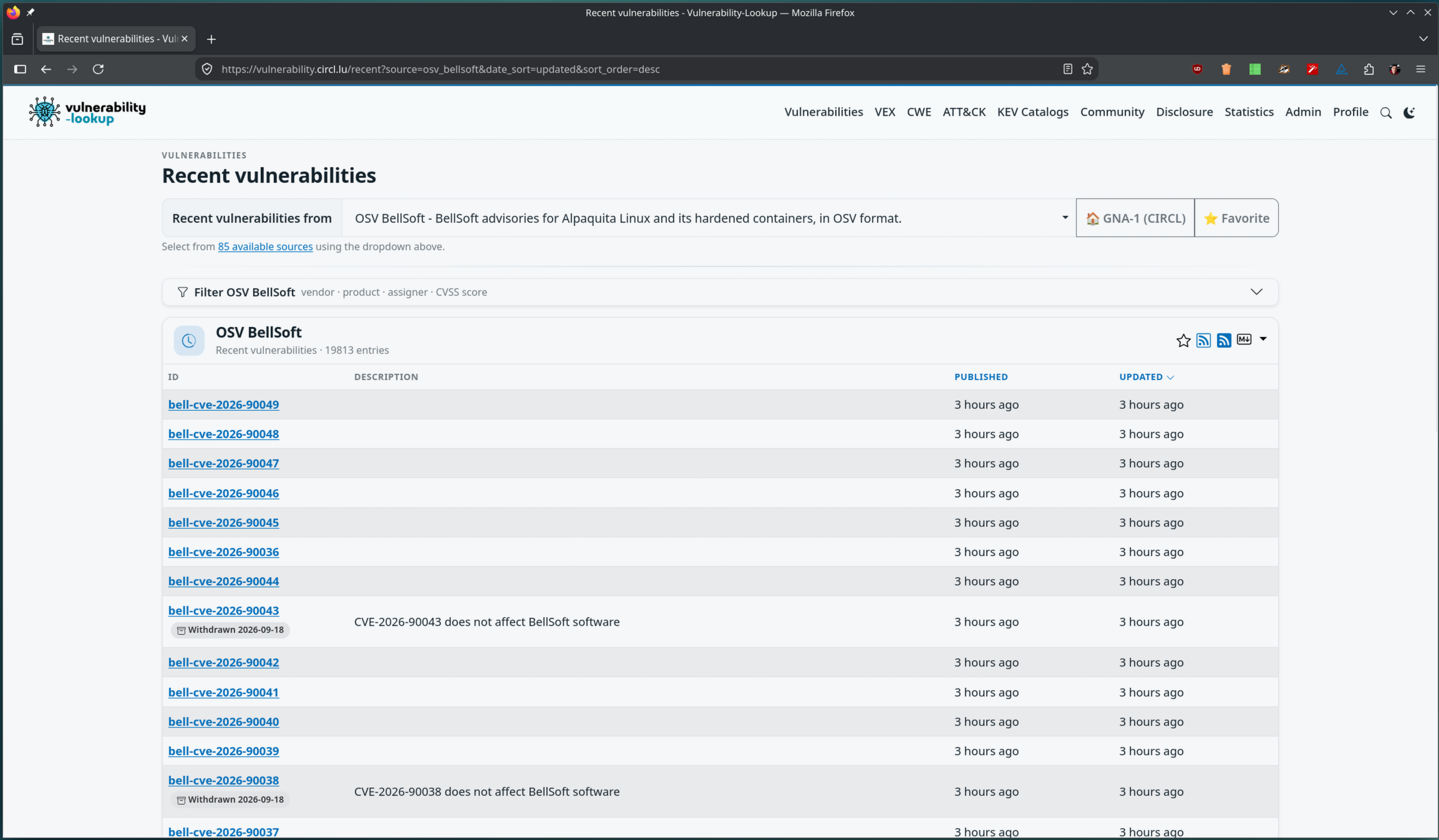Open the CWE nav item
This screenshot has height=840, width=1439.
point(919,112)
